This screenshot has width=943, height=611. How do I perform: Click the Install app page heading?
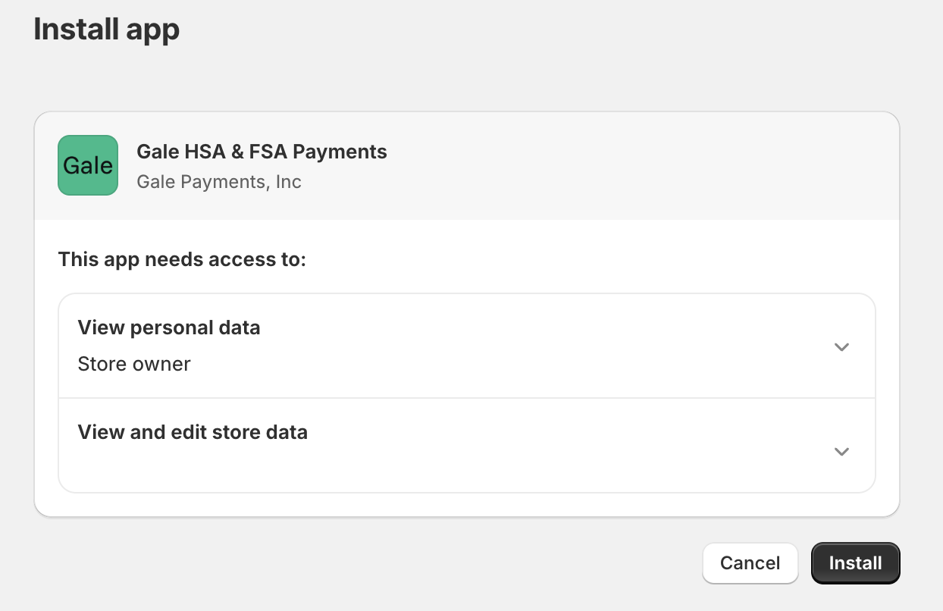[x=107, y=30]
